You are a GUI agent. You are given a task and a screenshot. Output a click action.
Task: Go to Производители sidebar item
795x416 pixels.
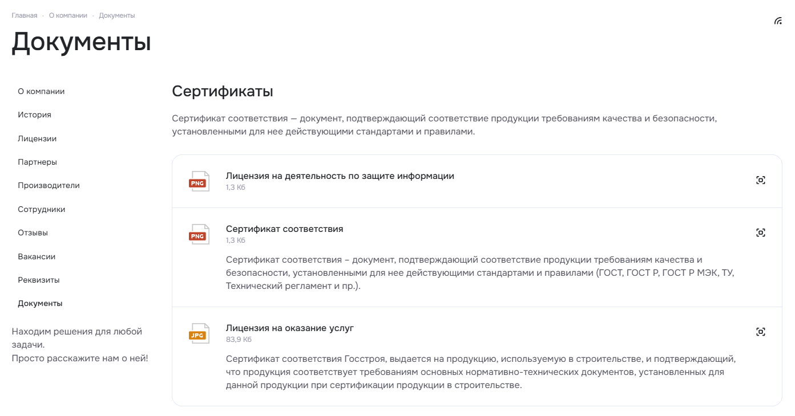point(49,185)
